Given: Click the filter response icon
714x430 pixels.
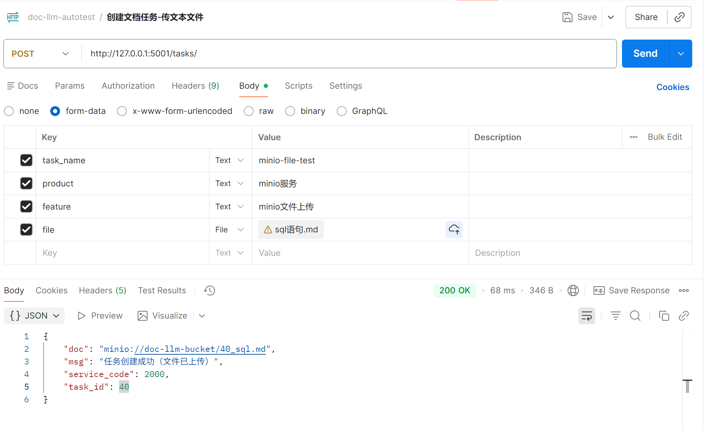Looking at the screenshot, I should pyautogui.click(x=615, y=316).
